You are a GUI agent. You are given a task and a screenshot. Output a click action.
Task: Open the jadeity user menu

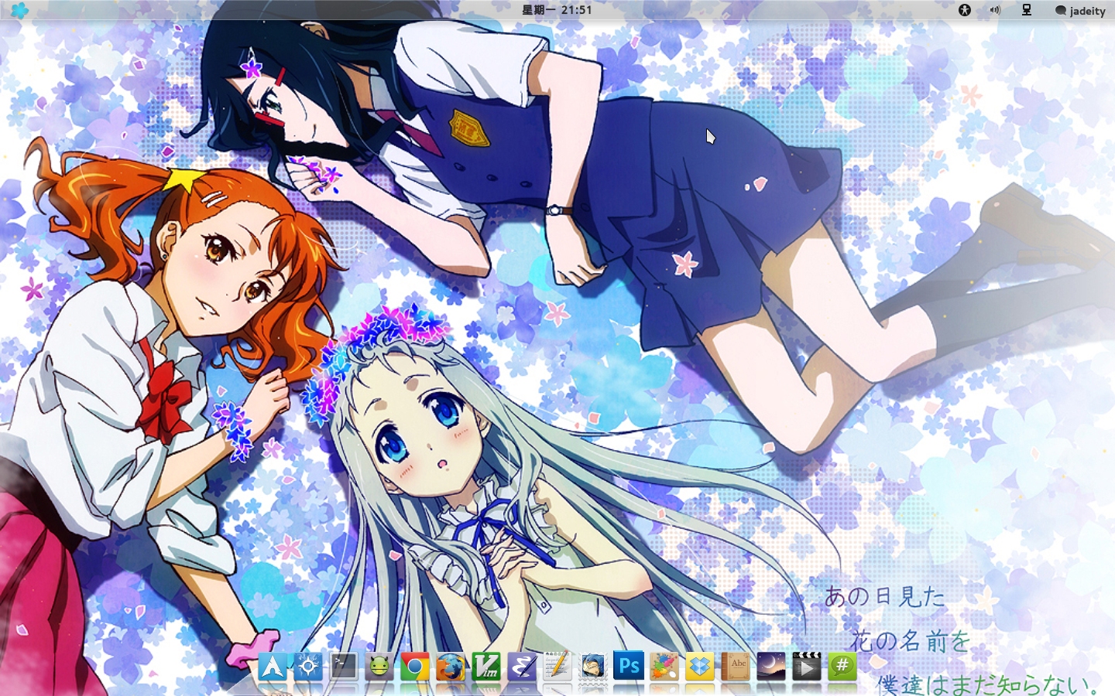point(1080,11)
